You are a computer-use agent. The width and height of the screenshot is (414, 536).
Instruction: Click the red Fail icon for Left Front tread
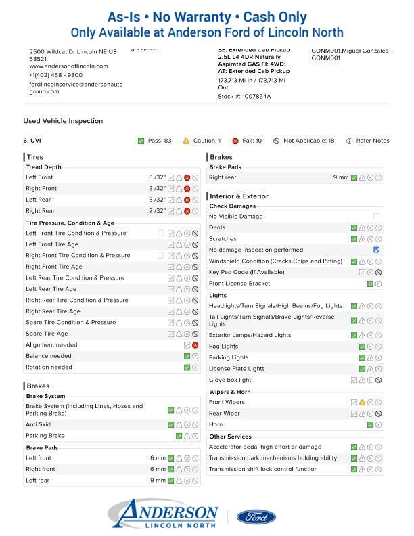187,177
